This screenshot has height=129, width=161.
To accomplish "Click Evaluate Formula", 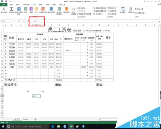I will click(112, 14).
